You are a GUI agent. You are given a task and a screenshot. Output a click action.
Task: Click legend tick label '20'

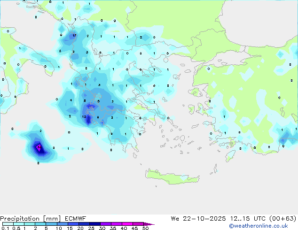pos(80,228)
